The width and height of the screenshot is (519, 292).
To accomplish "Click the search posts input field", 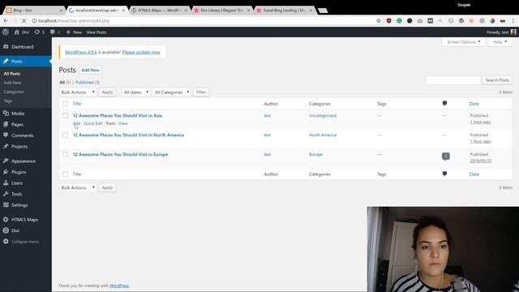I will 453,80.
